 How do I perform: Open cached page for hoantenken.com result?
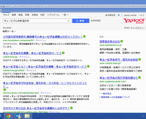(x=41, y=40)
